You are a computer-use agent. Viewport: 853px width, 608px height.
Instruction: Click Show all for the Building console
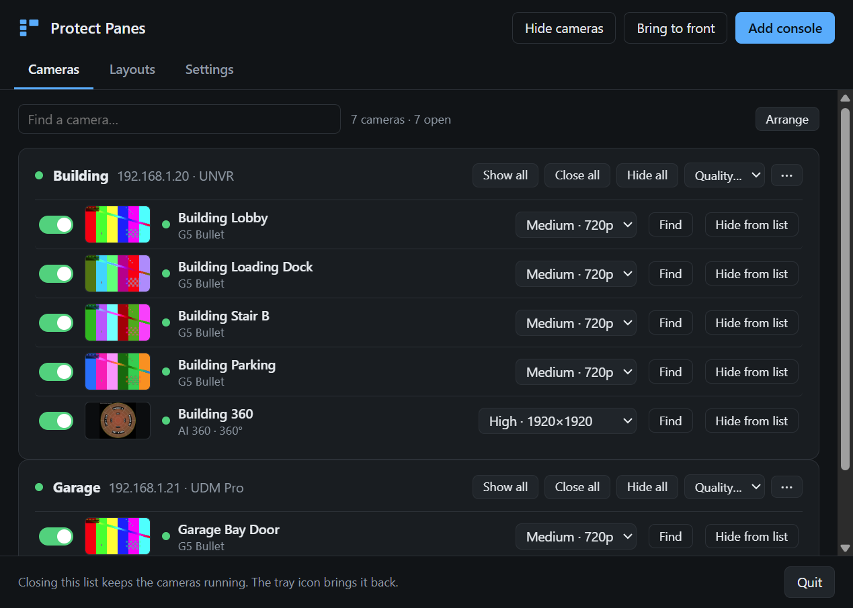coord(505,175)
